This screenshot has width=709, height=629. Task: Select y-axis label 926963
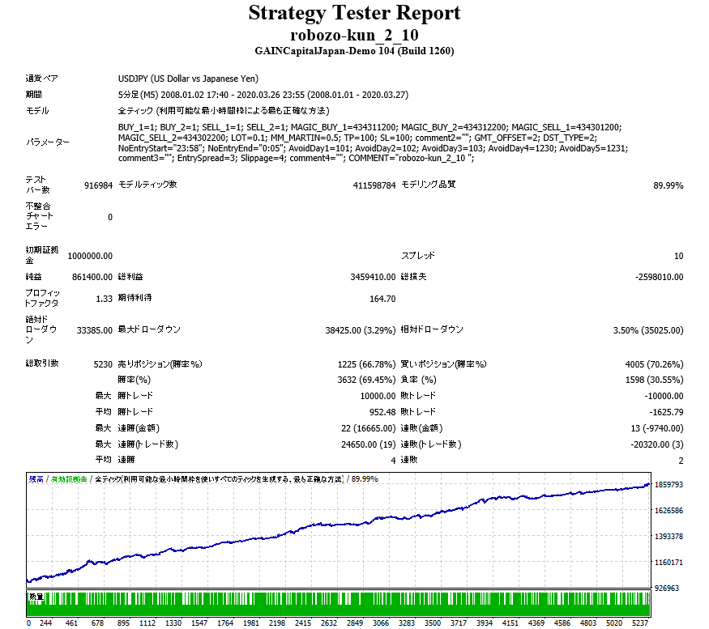[667, 589]
